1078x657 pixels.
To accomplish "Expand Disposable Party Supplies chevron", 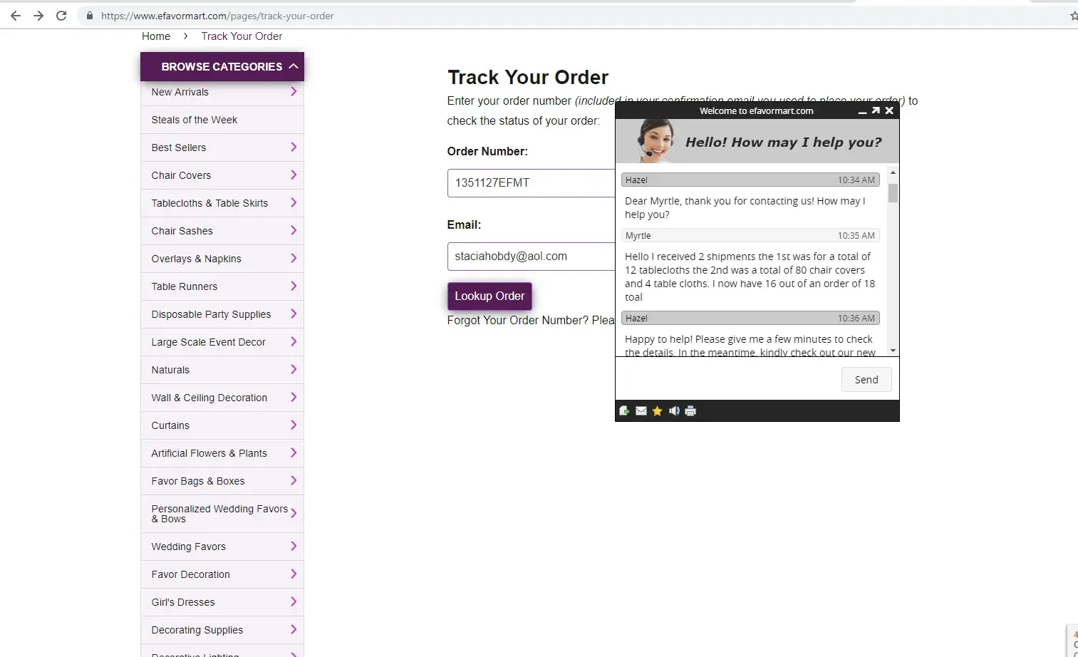I will click(294, 314).
